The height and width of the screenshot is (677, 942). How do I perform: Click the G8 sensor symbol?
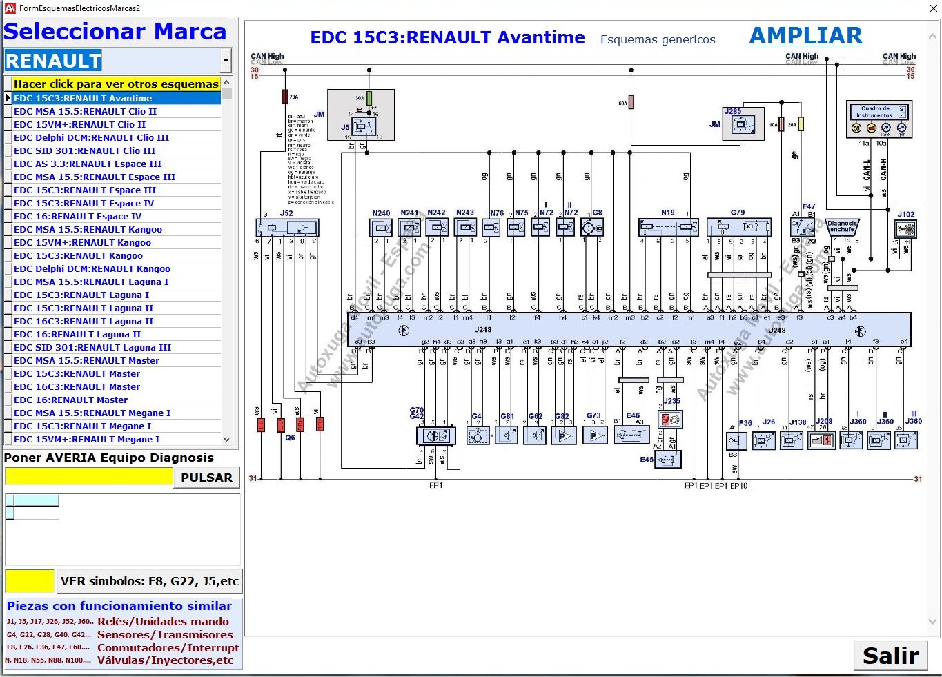point(593,228)
